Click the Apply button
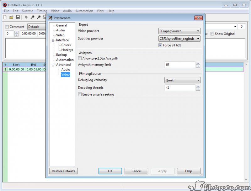This screenshot has height=191, width=251. pos(163,171)
